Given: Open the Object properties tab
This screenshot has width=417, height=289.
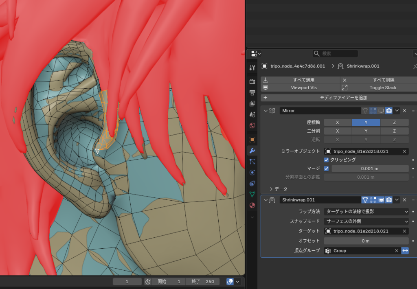Looking at the screenshot, I should pos(252,140).
